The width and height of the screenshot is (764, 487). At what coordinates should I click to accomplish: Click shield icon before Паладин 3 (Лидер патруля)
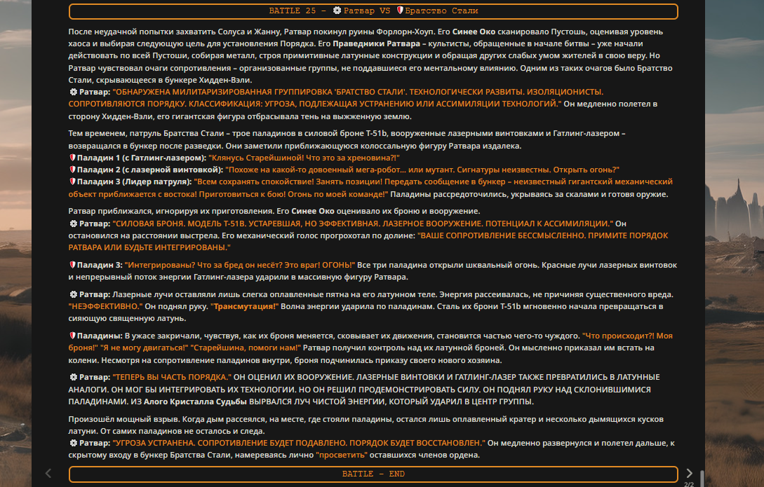point(72,181)
